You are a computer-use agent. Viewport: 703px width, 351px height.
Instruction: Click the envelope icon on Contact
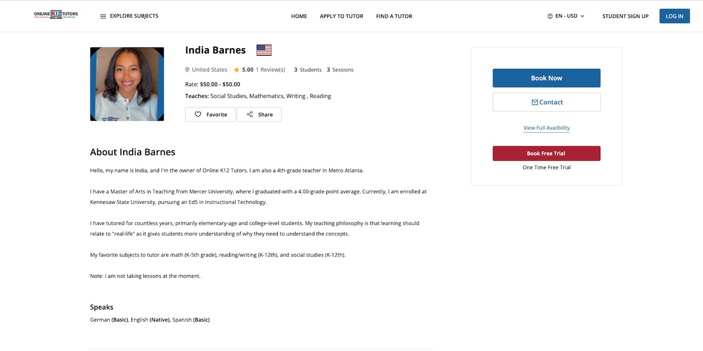point(535,102)
